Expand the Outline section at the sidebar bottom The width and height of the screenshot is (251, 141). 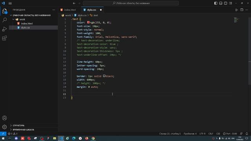click(x=33, y=126)
